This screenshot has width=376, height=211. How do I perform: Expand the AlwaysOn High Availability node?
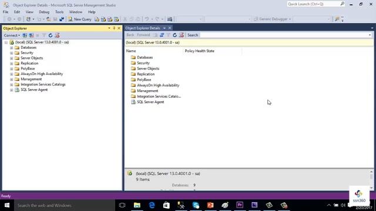[x=11, y=74]
